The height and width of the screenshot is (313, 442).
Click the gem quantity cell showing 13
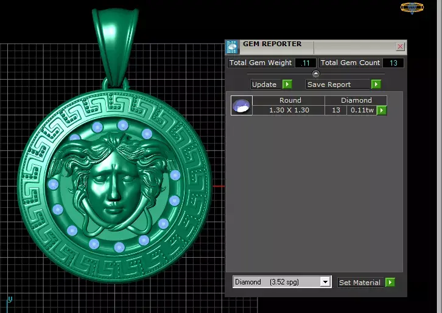335,110
